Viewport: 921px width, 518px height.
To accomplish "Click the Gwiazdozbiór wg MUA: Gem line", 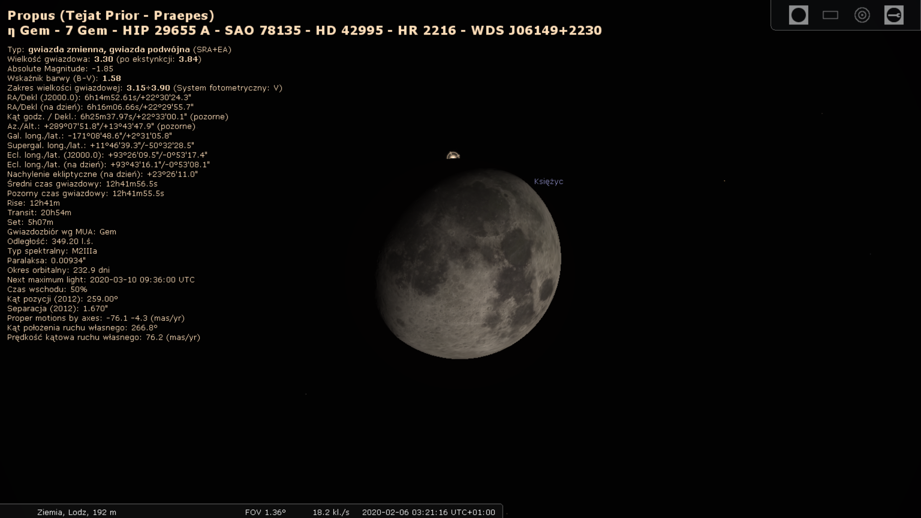I will (61, 232).
